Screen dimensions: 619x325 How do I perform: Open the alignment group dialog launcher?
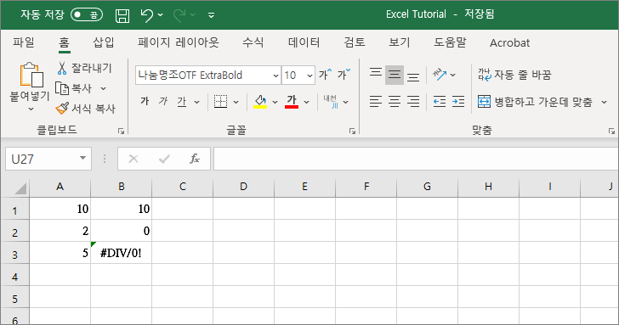tap(611, 132)
